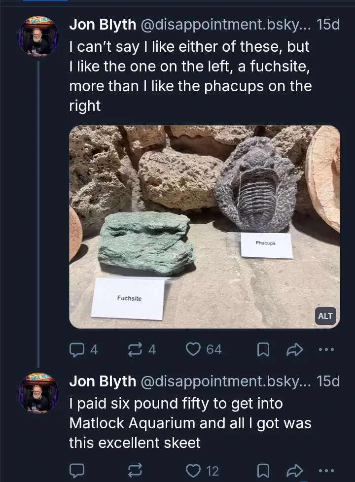Open the Matlock Aquarium post text
355x482 pixels.
point(190,423)
